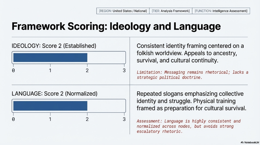Click the paragraph starting Repeated slogans emphasizing
Screen dimensions: 260x145
point(192,101)
